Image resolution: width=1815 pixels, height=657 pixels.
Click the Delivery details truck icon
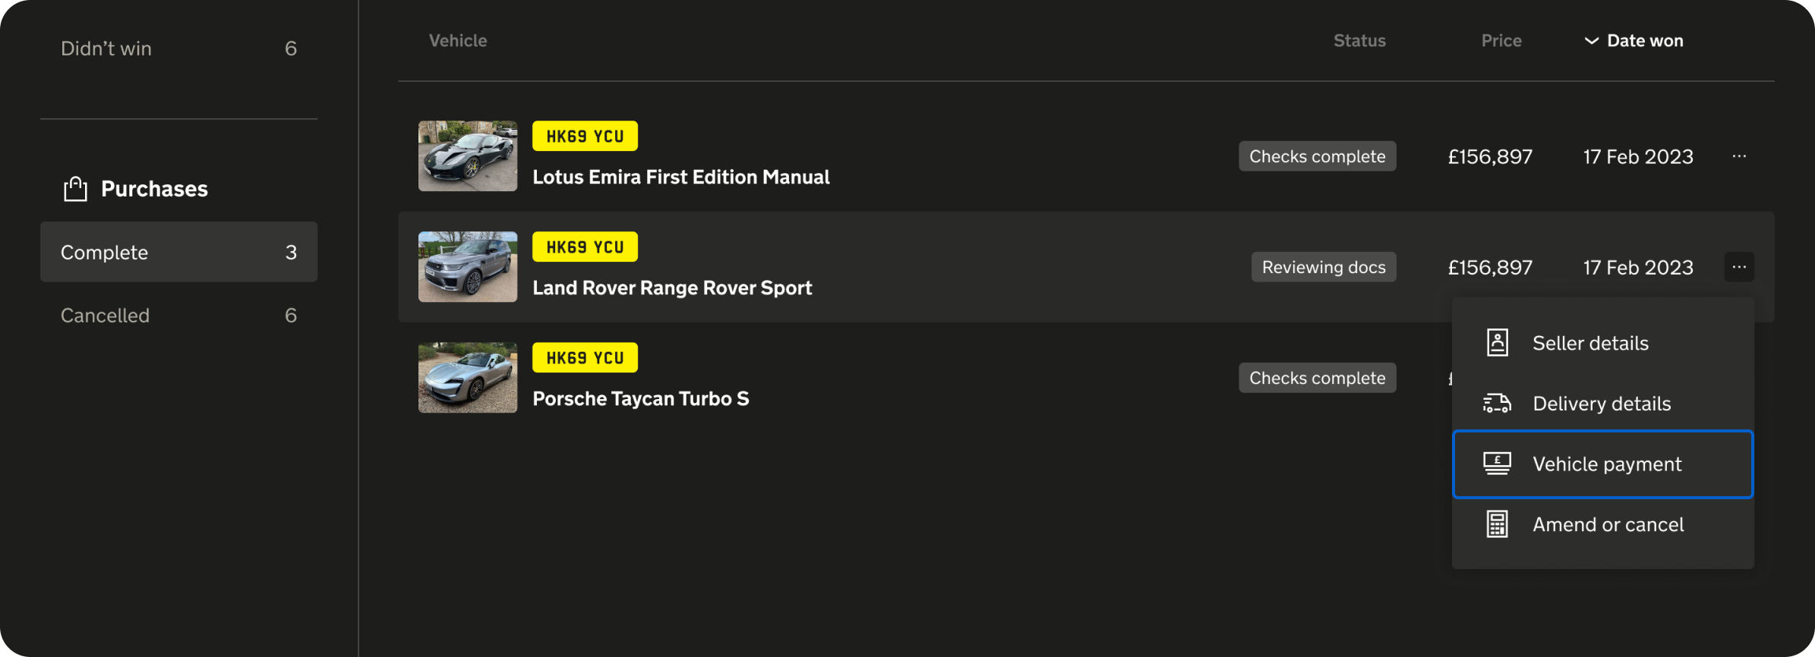pyautogui.click(x=1497, y=404)
